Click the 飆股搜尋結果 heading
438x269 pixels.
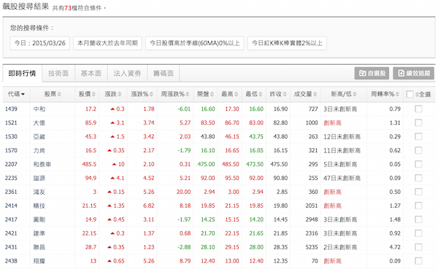click(x=26, y=7)
